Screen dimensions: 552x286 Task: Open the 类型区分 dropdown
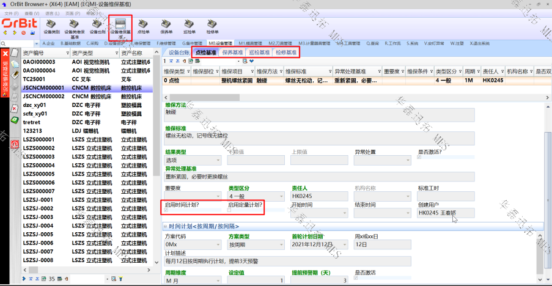pyautogui.click(x=282, y=197)
